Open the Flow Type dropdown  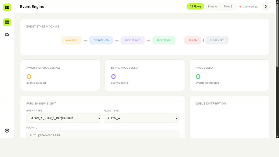(141, 118)
